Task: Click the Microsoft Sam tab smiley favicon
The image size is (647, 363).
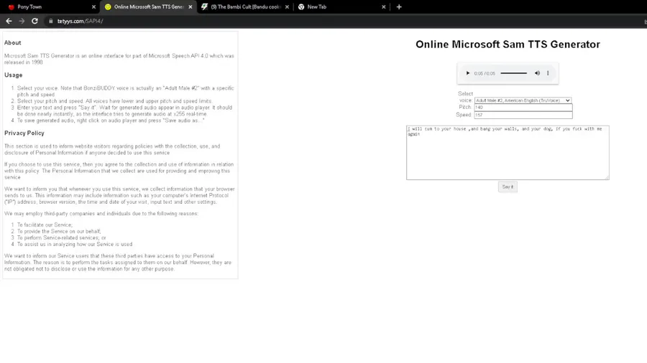Action: tap(108, 7)
